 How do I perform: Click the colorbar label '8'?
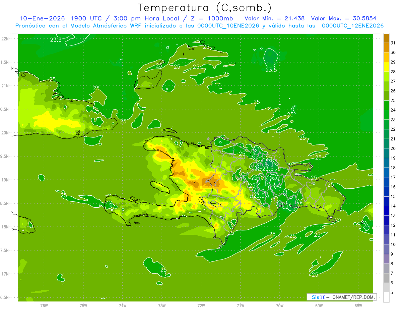coord(392,264)
